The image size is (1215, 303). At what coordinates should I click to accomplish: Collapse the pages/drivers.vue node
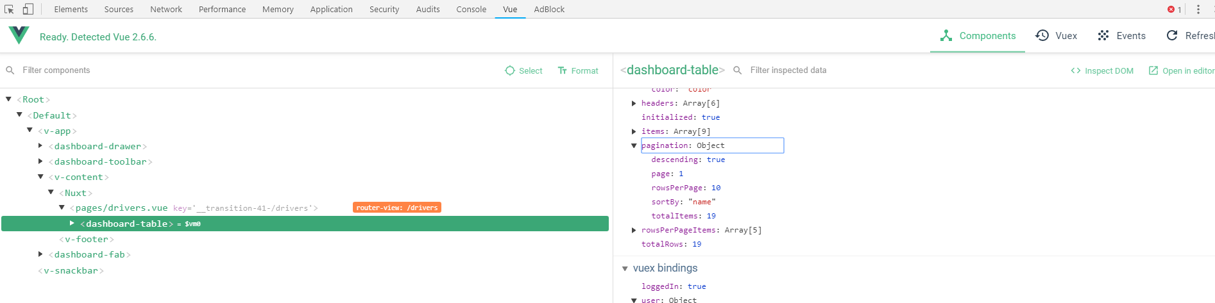tap(62, 208)
